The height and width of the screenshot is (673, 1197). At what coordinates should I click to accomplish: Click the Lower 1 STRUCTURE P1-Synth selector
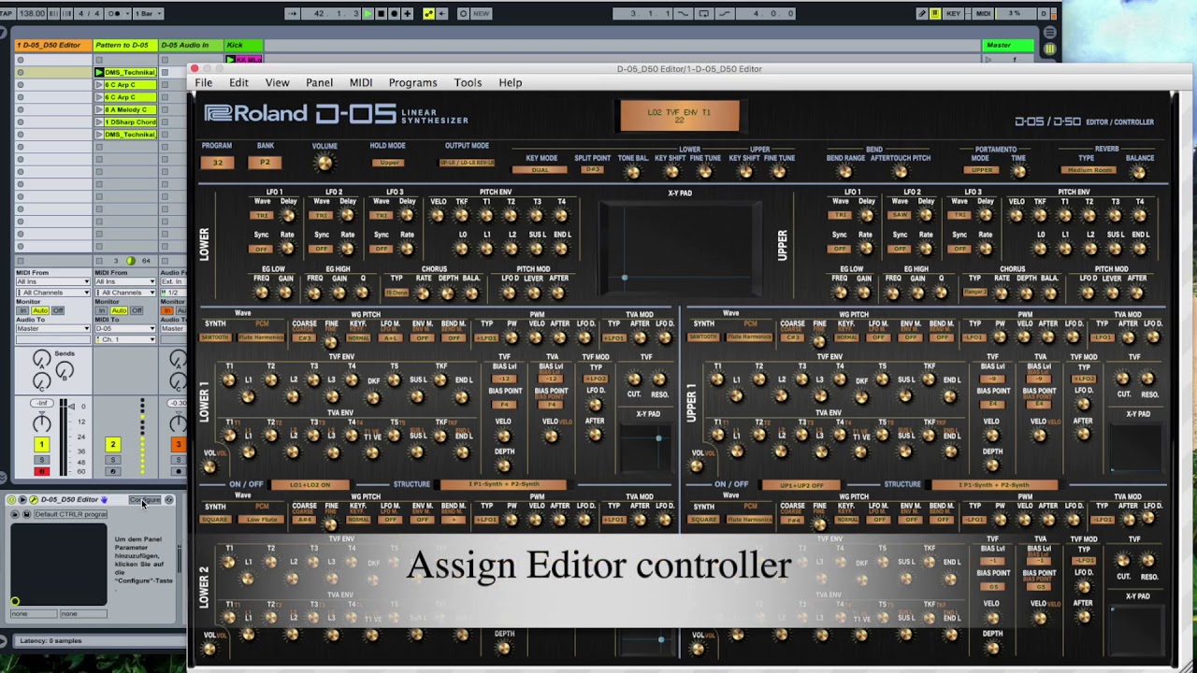(x=505, y=484)
